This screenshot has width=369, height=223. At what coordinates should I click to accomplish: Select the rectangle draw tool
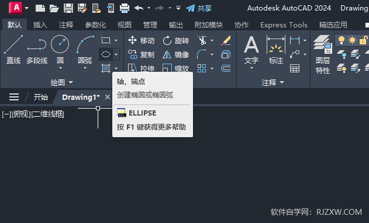tap(106, 40)
